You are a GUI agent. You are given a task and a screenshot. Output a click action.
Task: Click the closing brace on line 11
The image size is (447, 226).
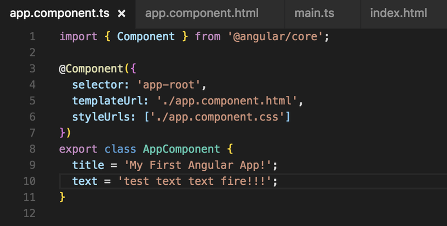(x=63, y=197)
